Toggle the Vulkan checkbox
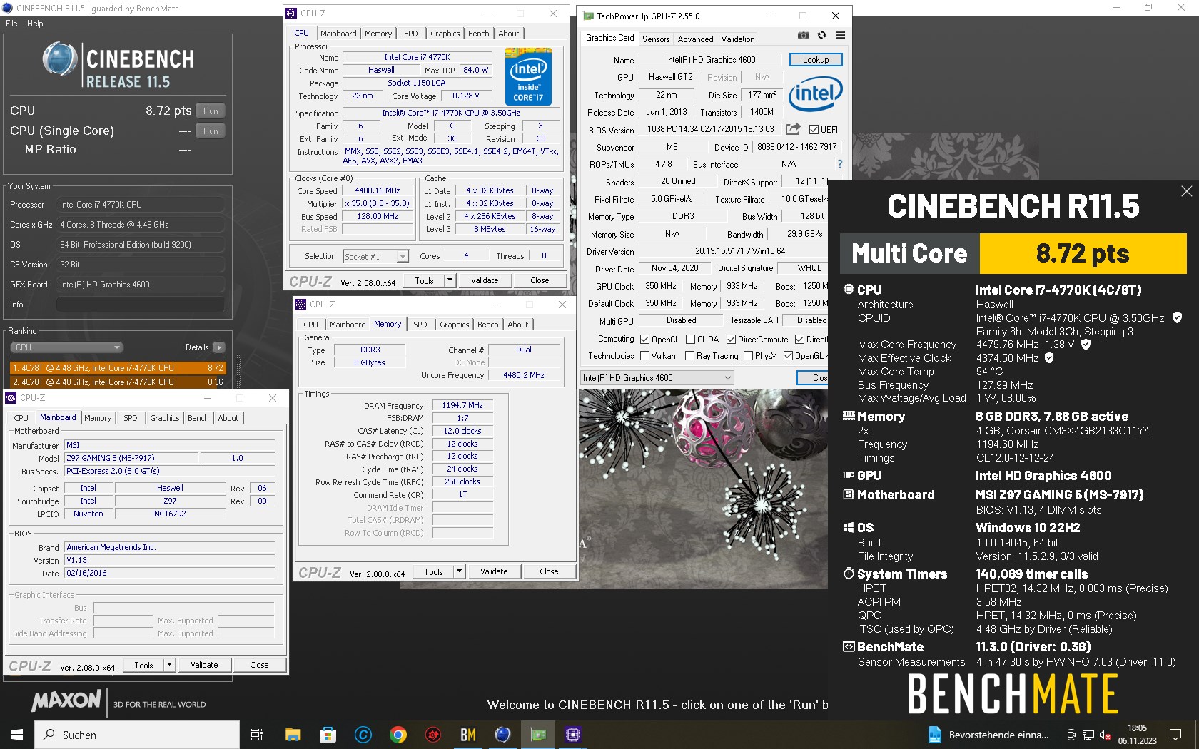This screenshot has height=749, width=1199. click(x=644, y=356)
